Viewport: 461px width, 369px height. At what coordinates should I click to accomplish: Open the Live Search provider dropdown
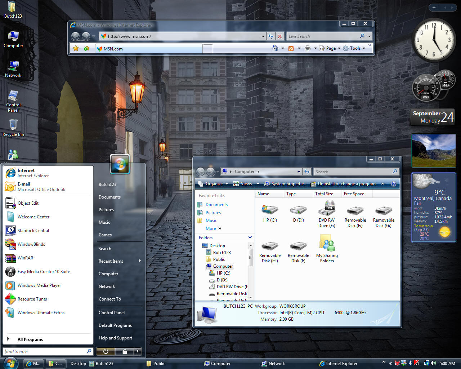(x=369, y=36)
